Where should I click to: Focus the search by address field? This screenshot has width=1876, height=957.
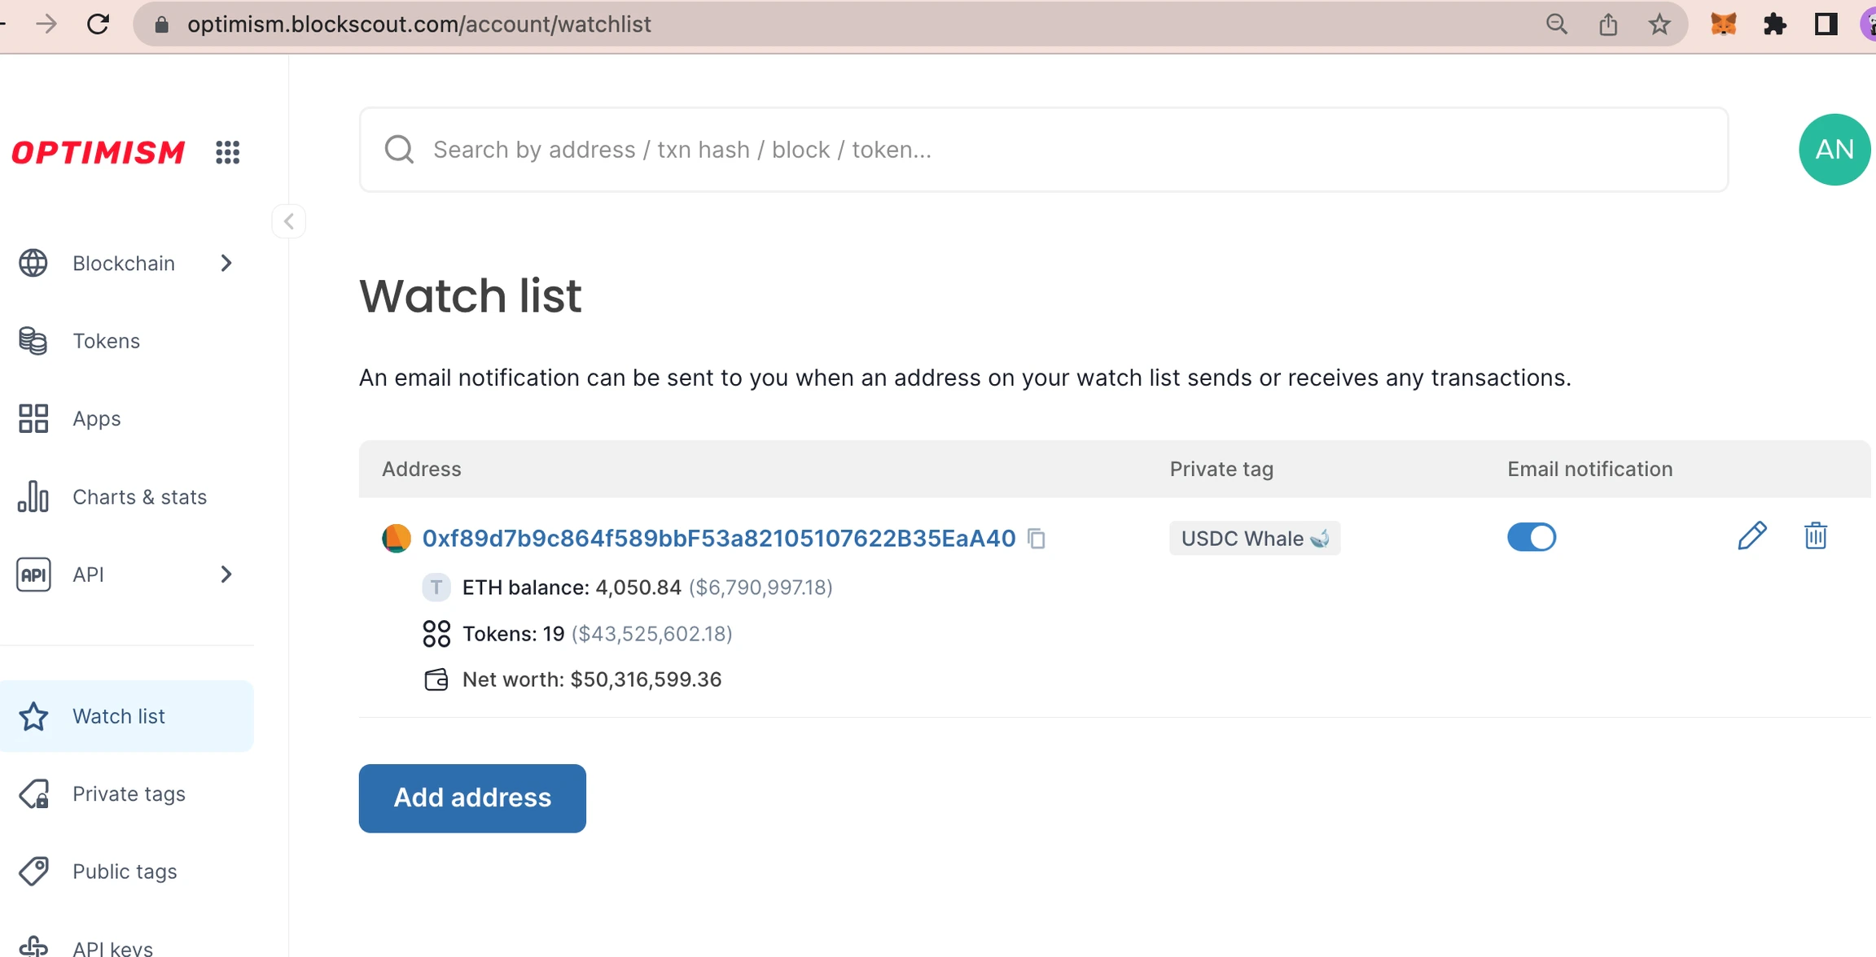pyautogui.click(x=1042, y=150)
